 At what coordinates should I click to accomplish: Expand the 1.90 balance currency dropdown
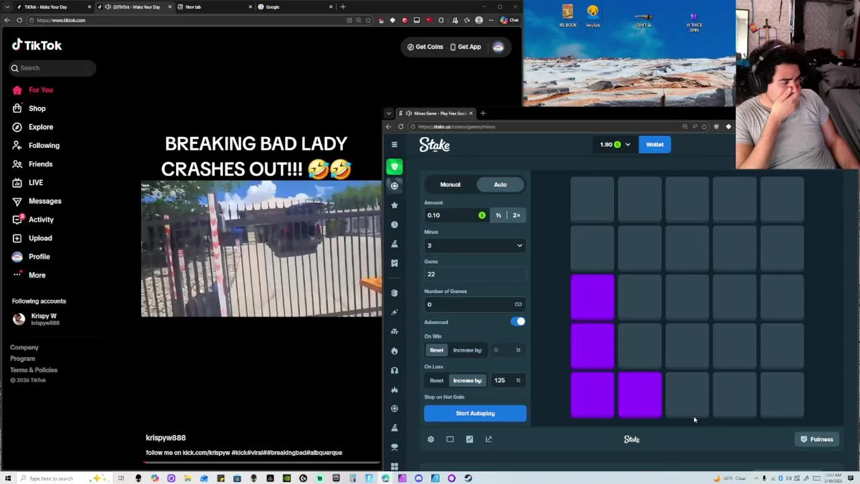615,145
